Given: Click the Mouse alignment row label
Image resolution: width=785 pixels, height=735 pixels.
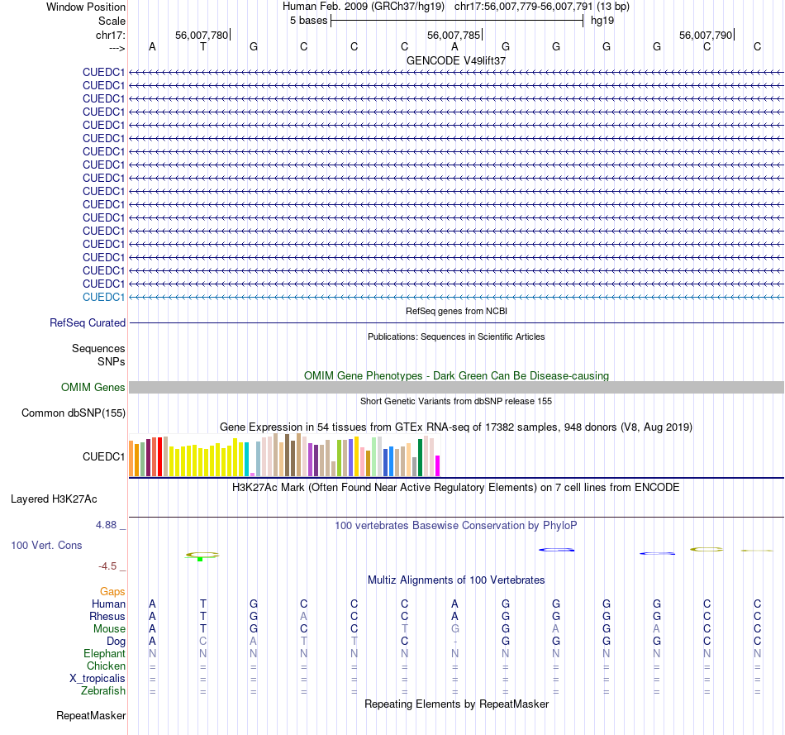Looking at the screenshot, I should click(109, 629).
